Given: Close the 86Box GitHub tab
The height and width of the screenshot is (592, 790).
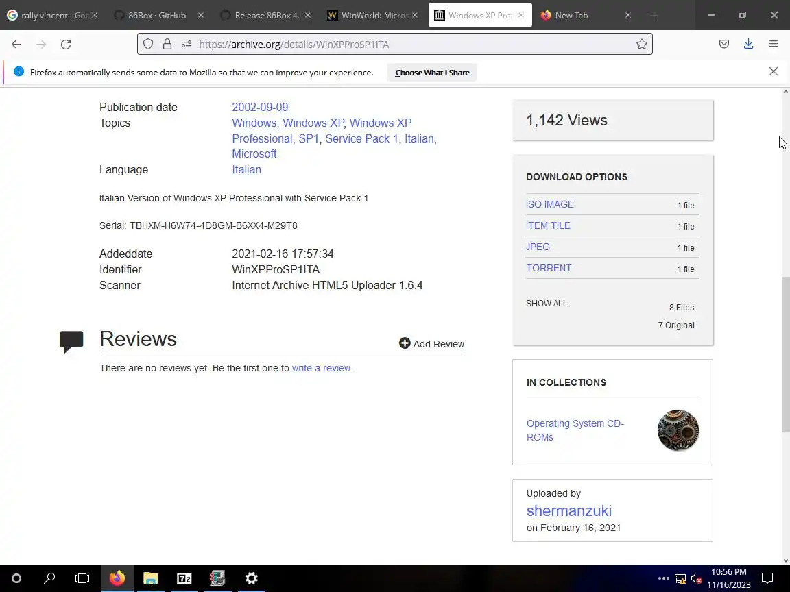Looking at the screenshot, I should [200, 16].
